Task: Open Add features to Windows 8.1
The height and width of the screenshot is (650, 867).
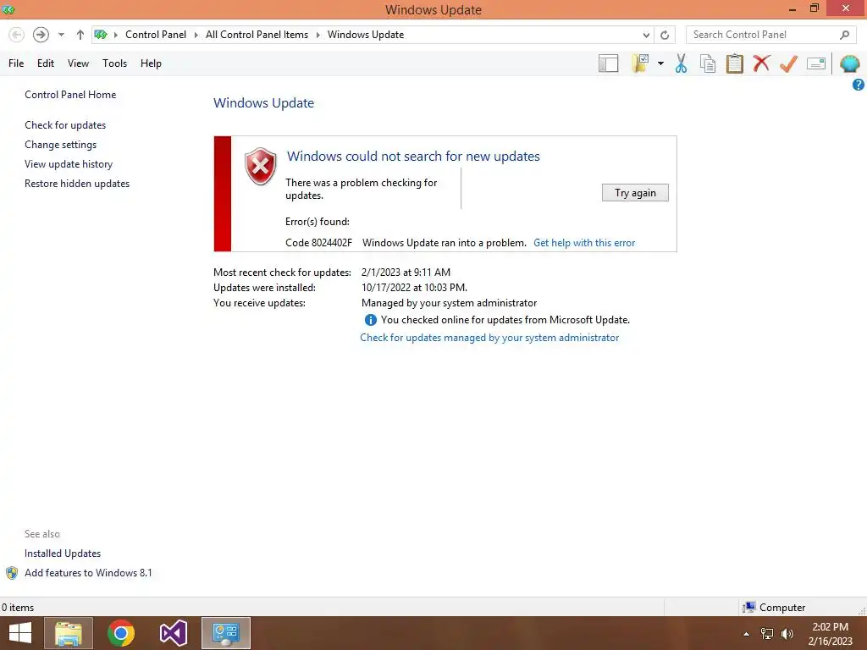Action: (x=88, y=573)
